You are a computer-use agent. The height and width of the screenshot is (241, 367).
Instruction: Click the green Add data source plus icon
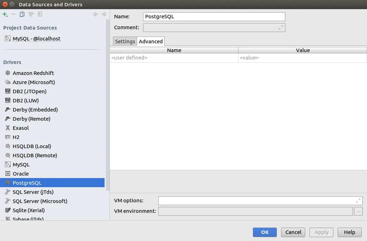[5, 14]
